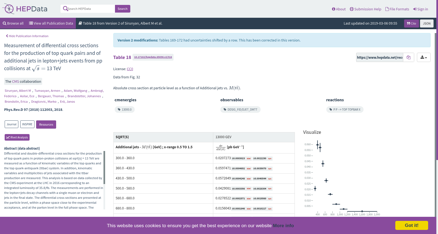Viewport: 438px width, 234px height.
Task: Open author Sirunyan, Albert M
Action: point(18,91)
